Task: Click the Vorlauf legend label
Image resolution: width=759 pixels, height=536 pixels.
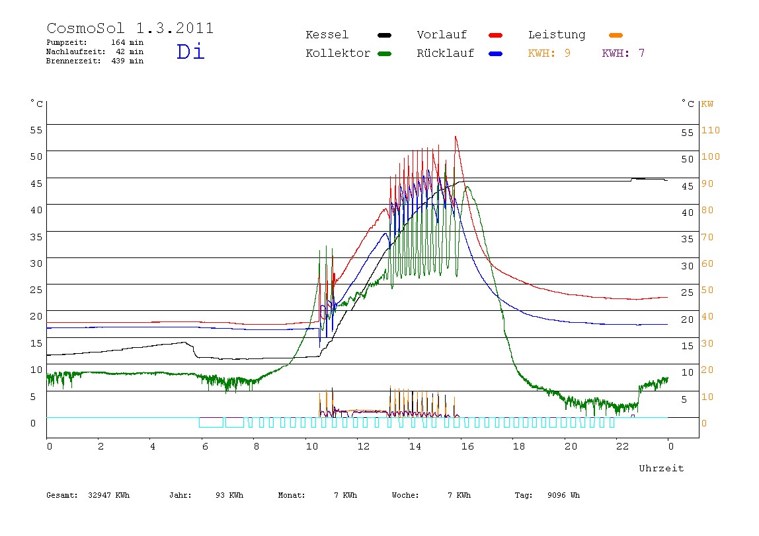Action: (442, 35)
